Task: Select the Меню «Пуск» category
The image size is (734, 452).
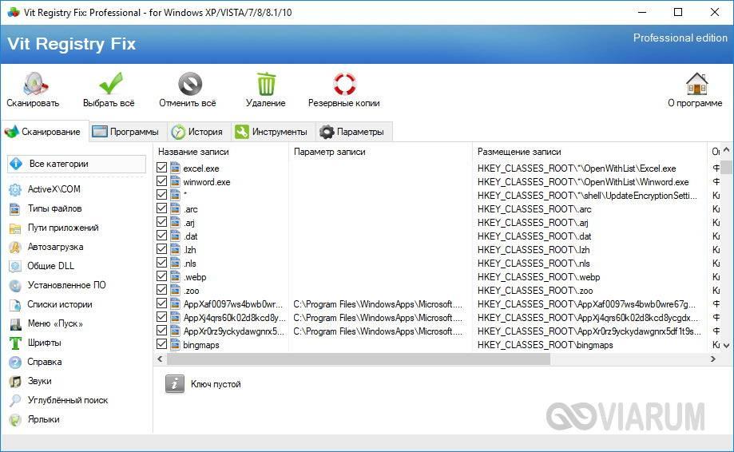Action: pyautogui.click(x=46, y=323)
